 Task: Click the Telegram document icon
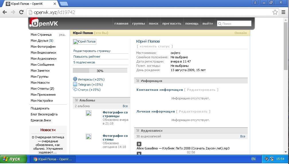[75, 84]
